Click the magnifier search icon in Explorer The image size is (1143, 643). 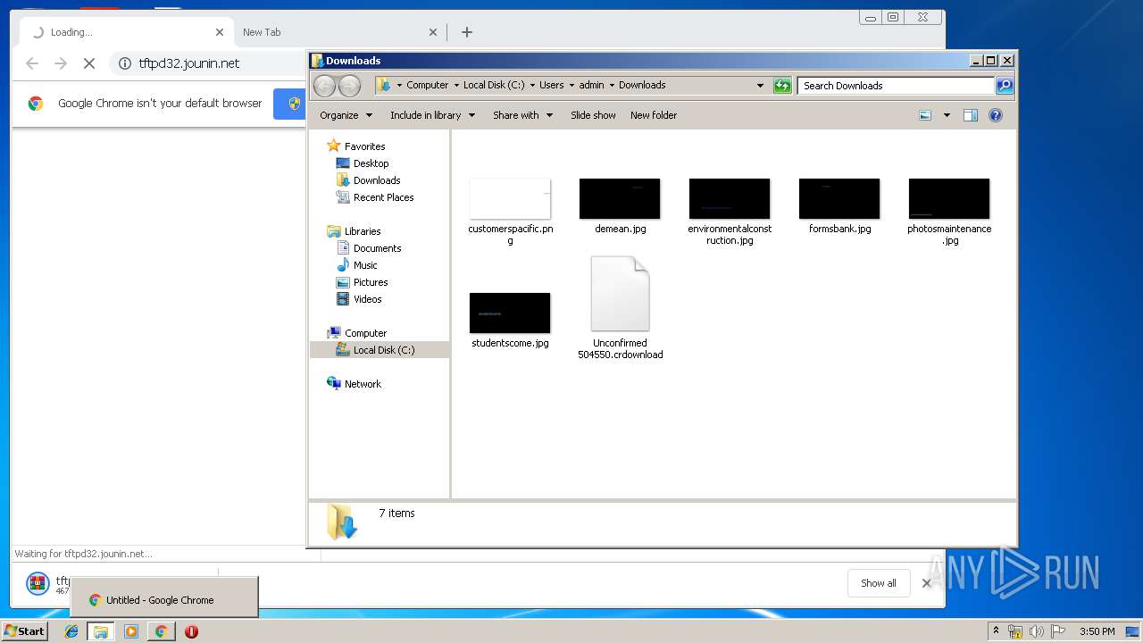coord(1005,86)
